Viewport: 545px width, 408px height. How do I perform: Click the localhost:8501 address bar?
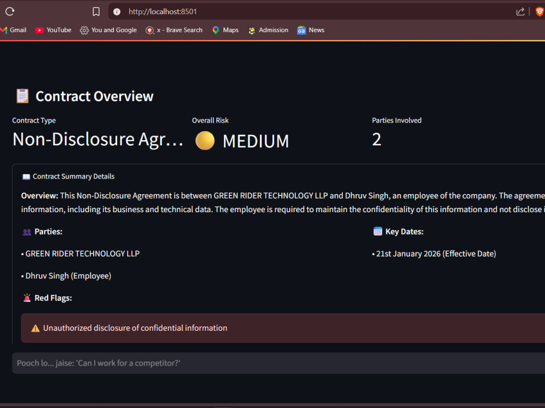click(313, 11)
